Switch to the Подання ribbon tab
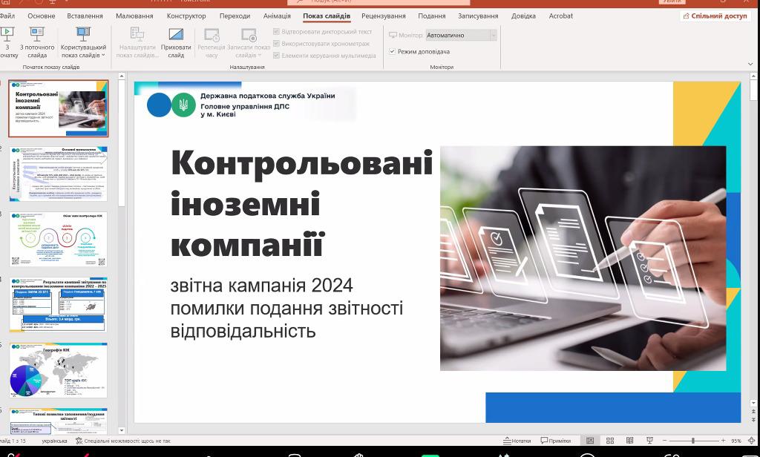Screen dimensions: 760x457 point(431,16)
